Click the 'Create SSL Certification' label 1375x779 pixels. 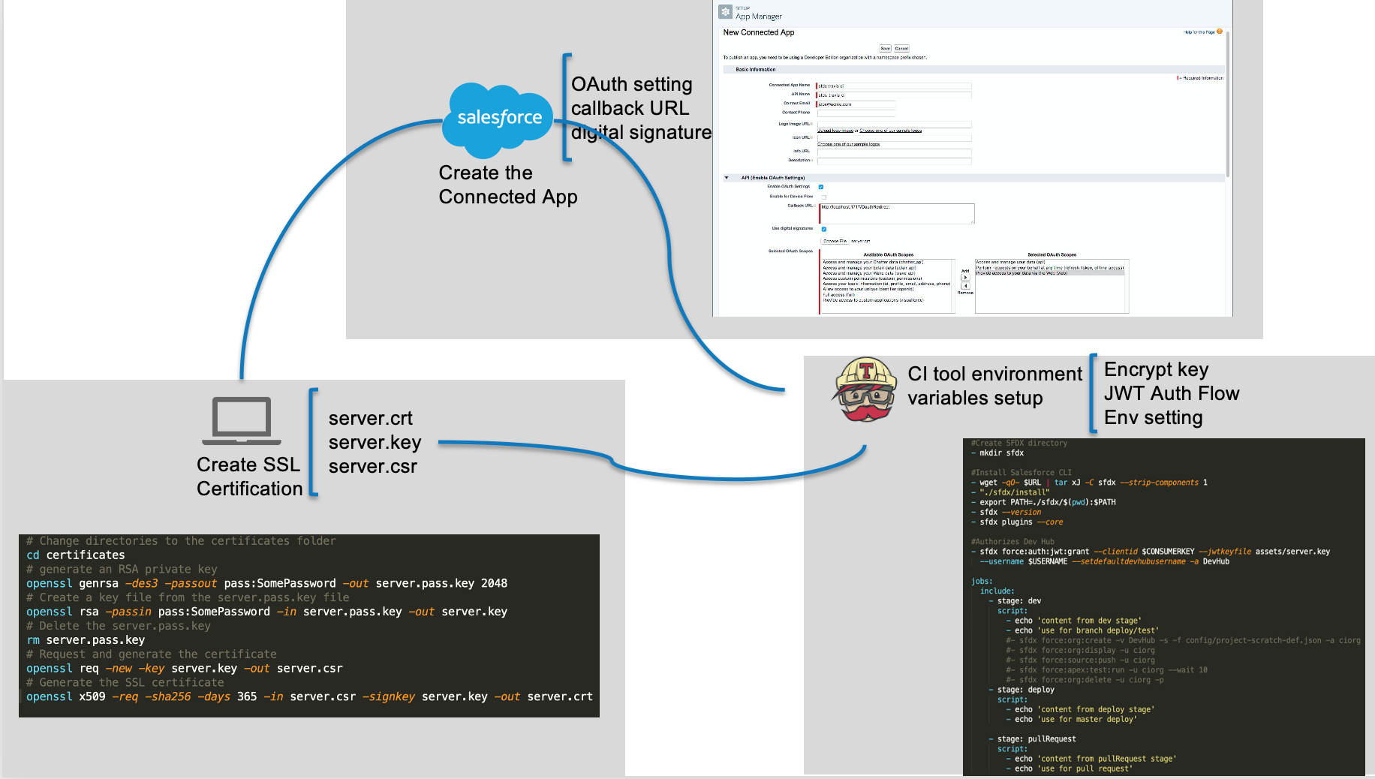[x=249, y=477]
